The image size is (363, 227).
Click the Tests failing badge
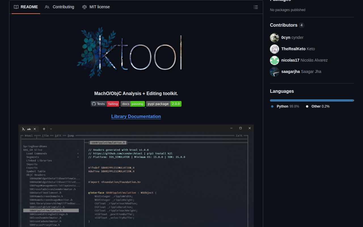pyautogui.click(x=105, y=104)
